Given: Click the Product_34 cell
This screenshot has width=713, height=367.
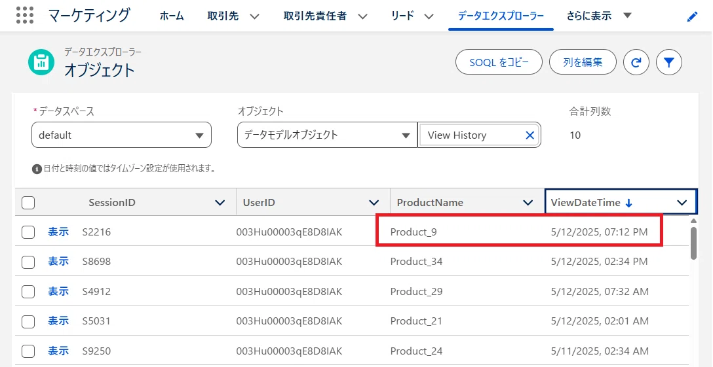Looking at the screenshot, I should pyautogui.click(x=417, y=262).
